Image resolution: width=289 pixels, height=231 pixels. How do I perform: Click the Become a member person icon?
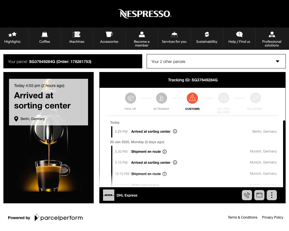point(142,34)
